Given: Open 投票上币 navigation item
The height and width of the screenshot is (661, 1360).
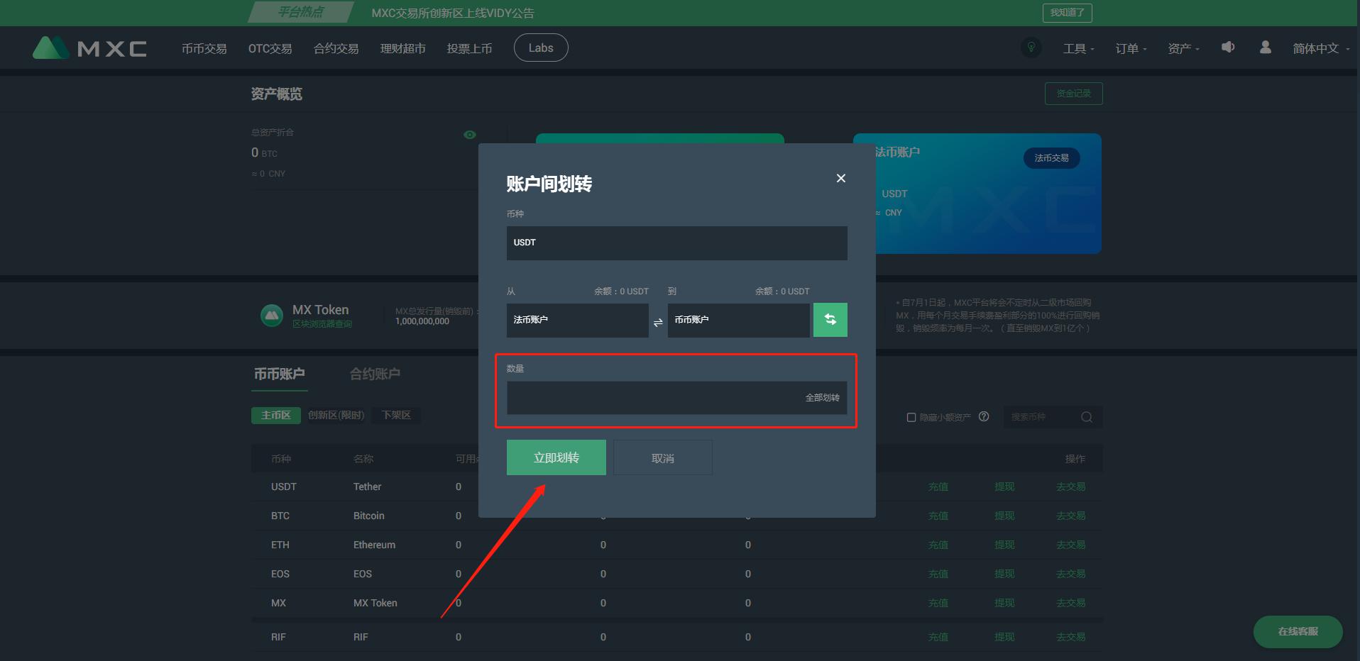Looking at the screenshot, I should tap(469, 48).
